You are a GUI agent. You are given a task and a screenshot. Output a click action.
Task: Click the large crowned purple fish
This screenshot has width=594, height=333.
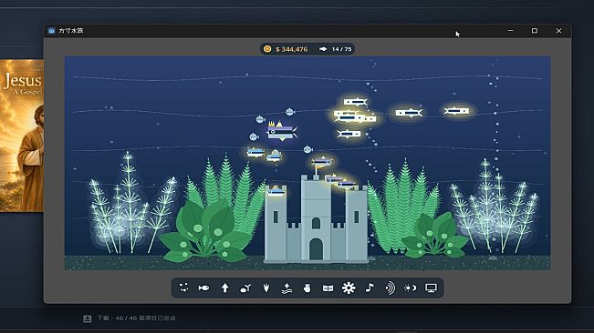click(x=282, y=131)
